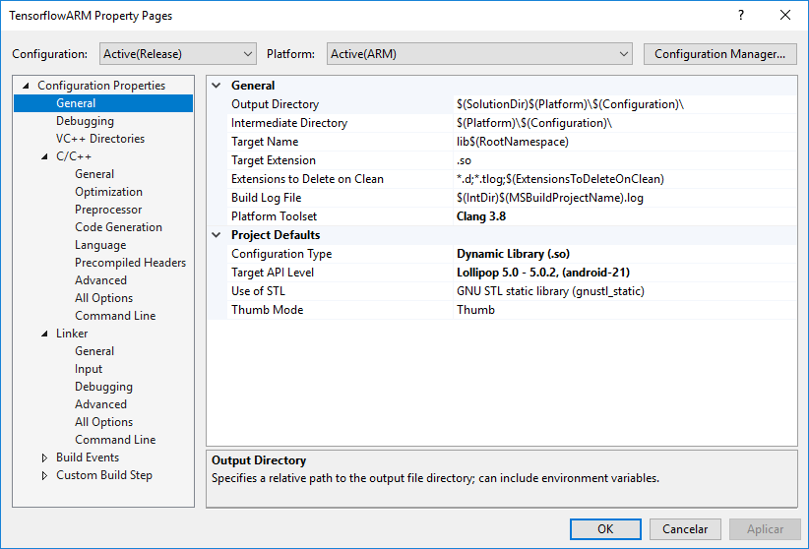Open the Code Generation page

pyautogui.click(x=118, y=227)
